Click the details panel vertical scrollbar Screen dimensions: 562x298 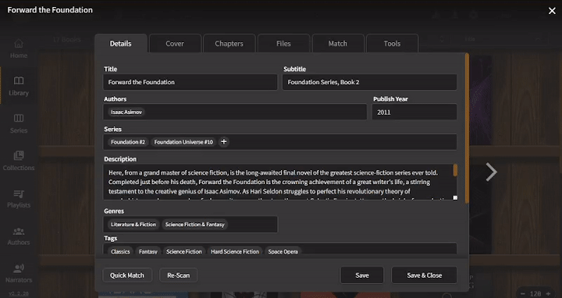(x=467, y=128)
